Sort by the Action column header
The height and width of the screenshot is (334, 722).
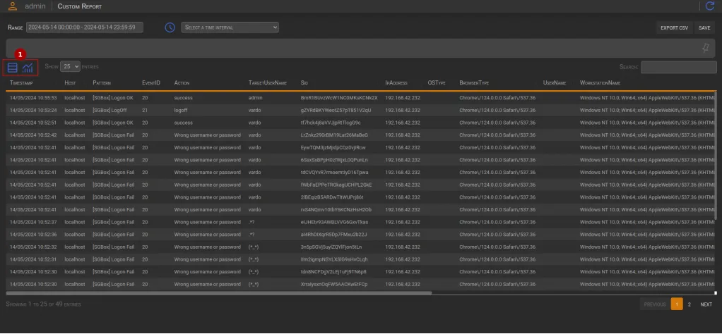tap(182, 83)
